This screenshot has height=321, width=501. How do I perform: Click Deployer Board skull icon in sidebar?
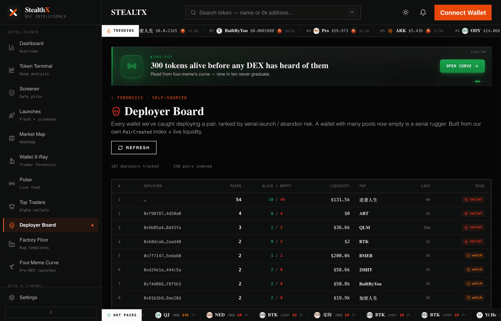[12, 225]
